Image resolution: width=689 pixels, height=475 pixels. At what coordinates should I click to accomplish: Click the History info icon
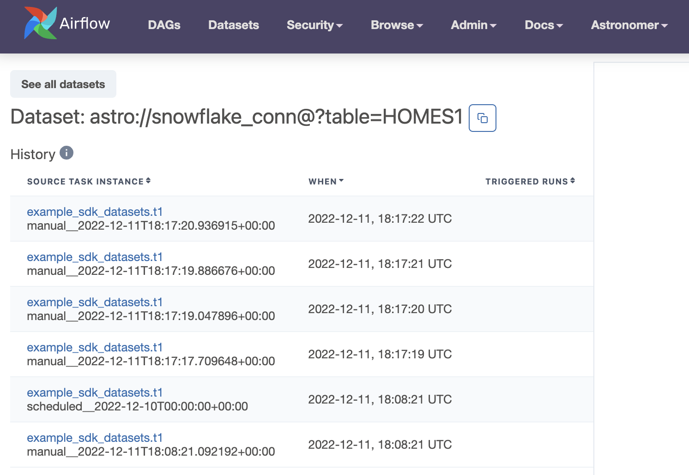click(66, 153)
